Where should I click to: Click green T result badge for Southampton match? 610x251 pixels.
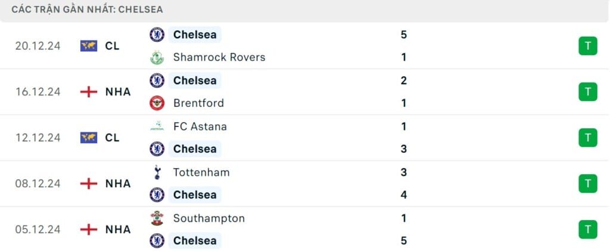pyautogui.click(x=587, y=229)
